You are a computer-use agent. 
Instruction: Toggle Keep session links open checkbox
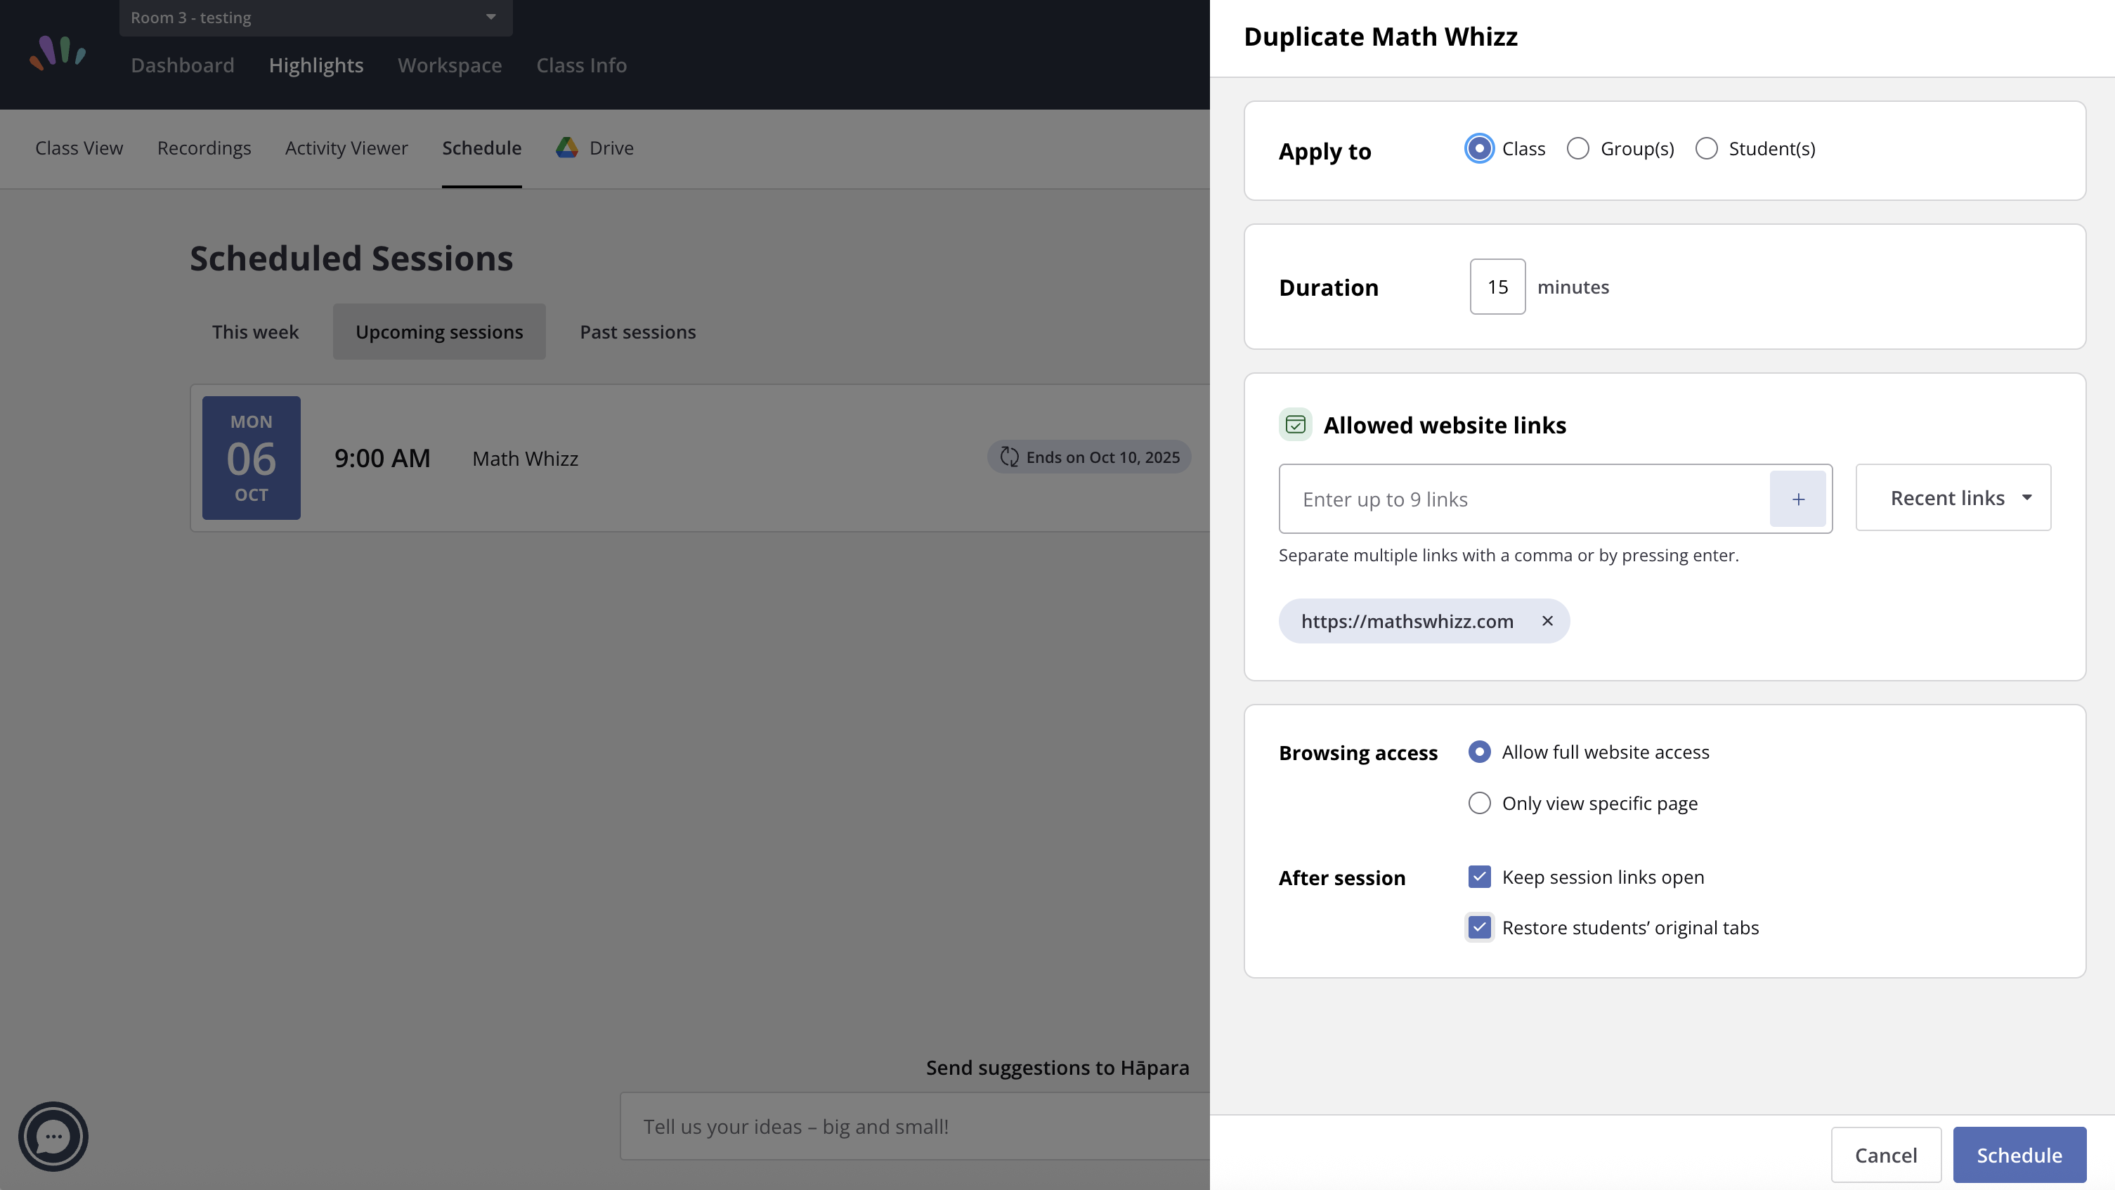click(x=1480, y=877)
